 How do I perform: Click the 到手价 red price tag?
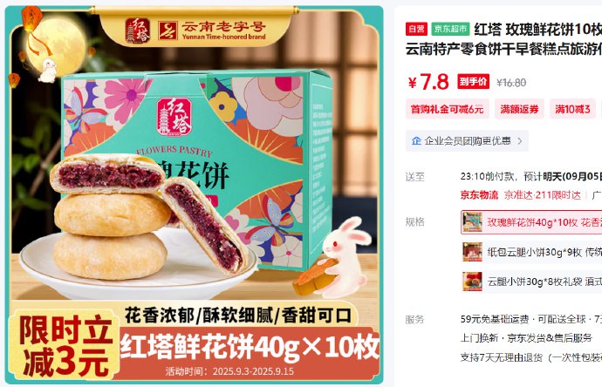[x=473, y=81]
